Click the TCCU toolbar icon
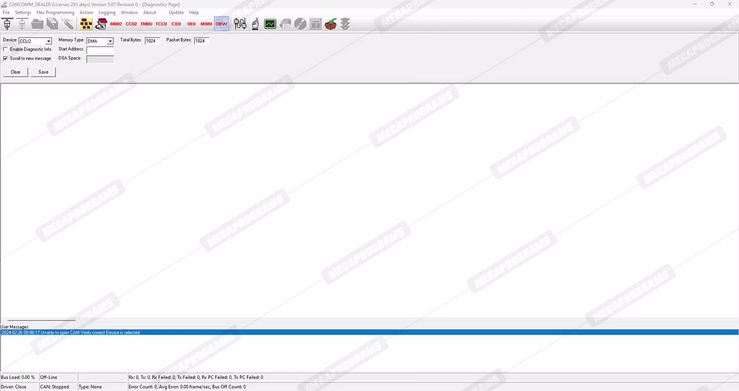The width and height of the screenshot is (739, 391). pyautogui.click(x=161, y=24)
